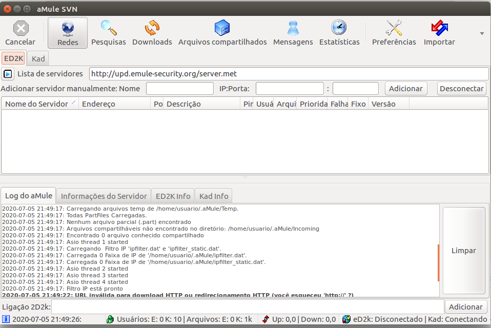Viewport: 491px width, 328px height.
Task: Click the Importar toolbar icon
Action: (x=439, y=33)
